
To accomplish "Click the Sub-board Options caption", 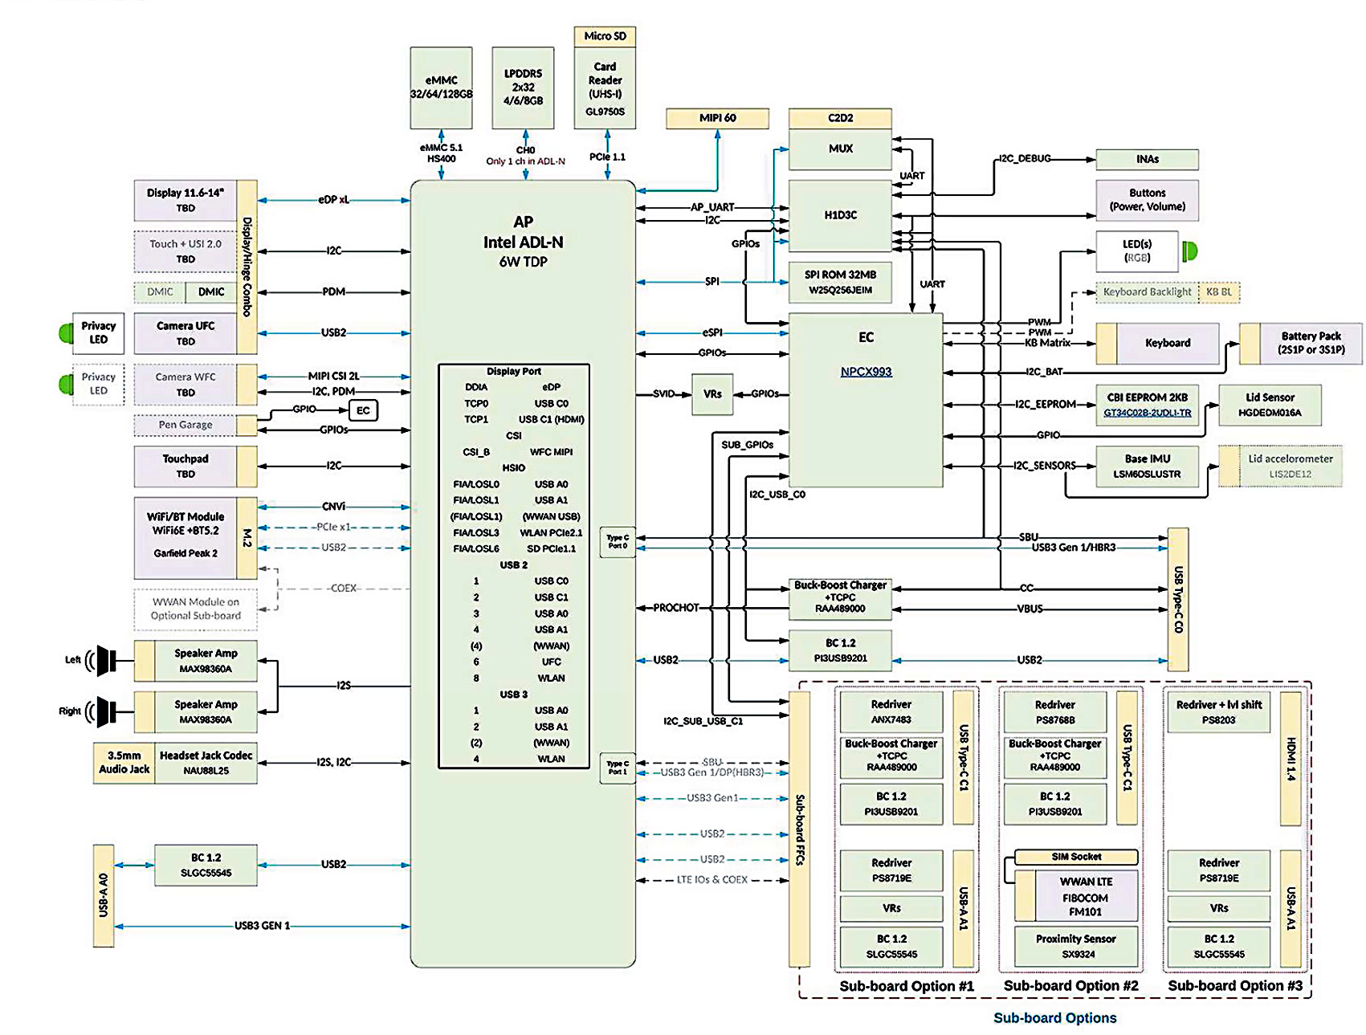I will click(1054, 1017).
